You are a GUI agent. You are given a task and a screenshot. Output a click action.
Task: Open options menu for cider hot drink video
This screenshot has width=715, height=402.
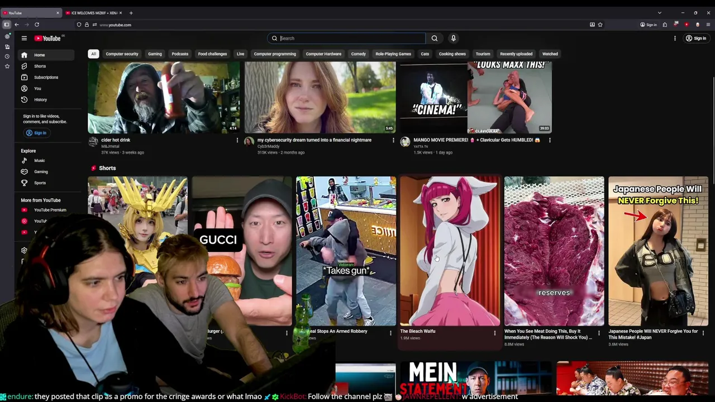[237, 140]
